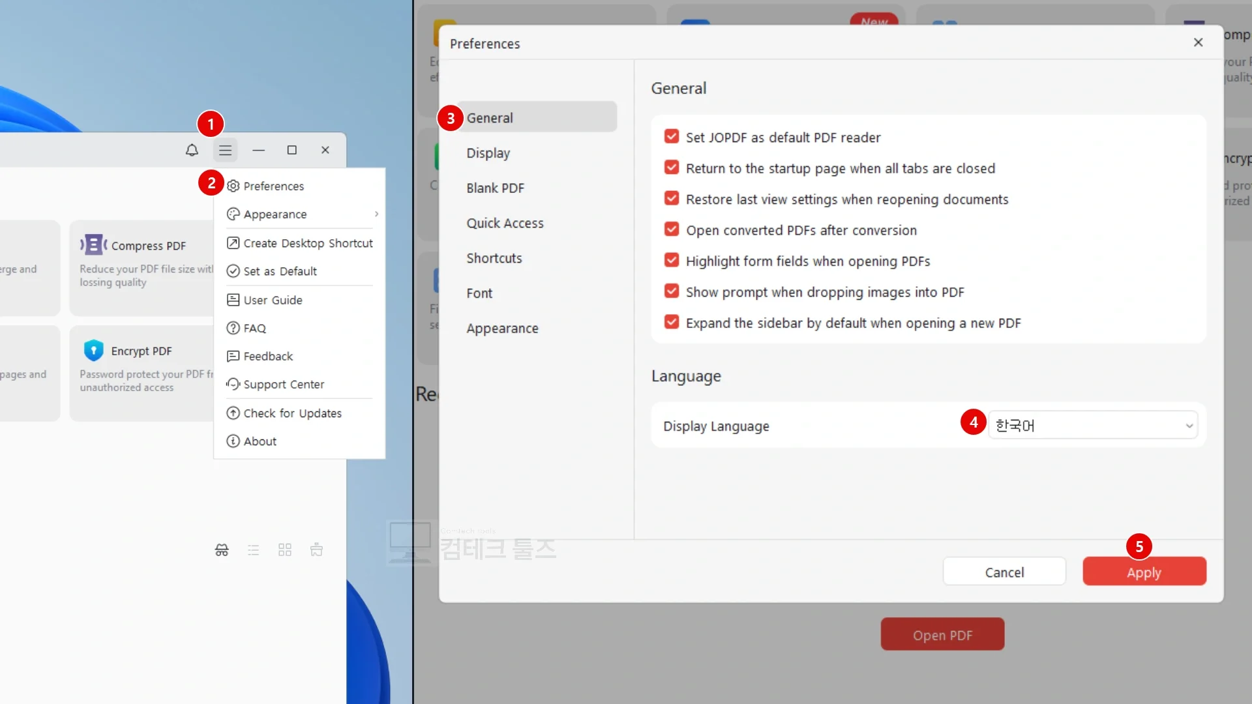1252x704 pixels.
Task: Open the hamburger menu icon
Action: coord(225,151)
